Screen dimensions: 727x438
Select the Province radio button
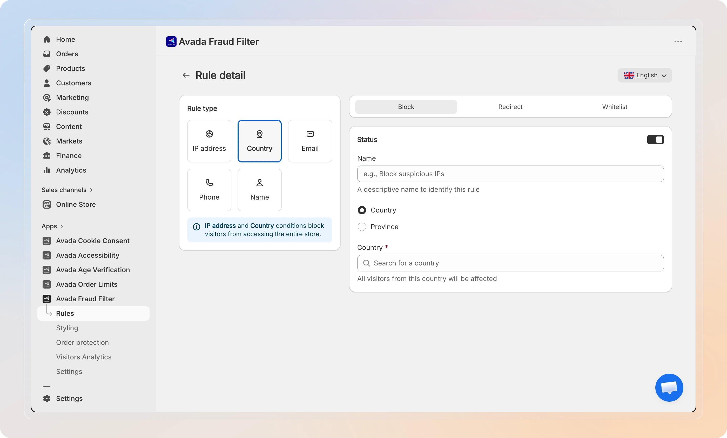pos(362,227)
